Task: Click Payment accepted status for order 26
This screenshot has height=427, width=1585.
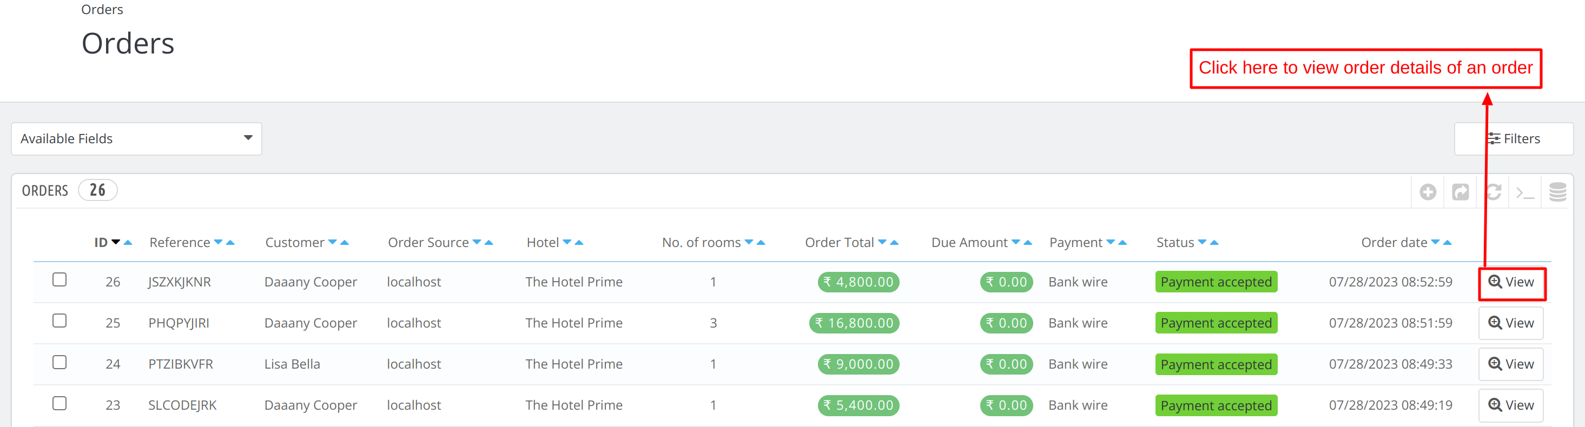Action: click(x=1217, y=282)
